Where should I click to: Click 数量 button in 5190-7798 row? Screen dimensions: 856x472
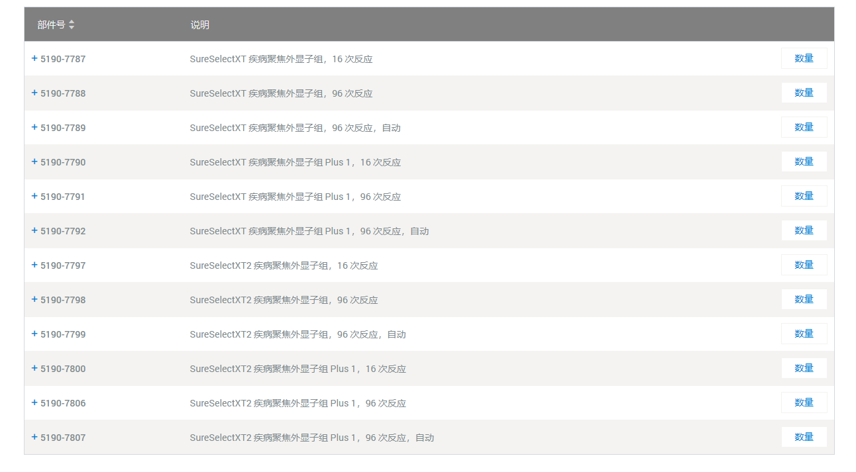point(804,299)
